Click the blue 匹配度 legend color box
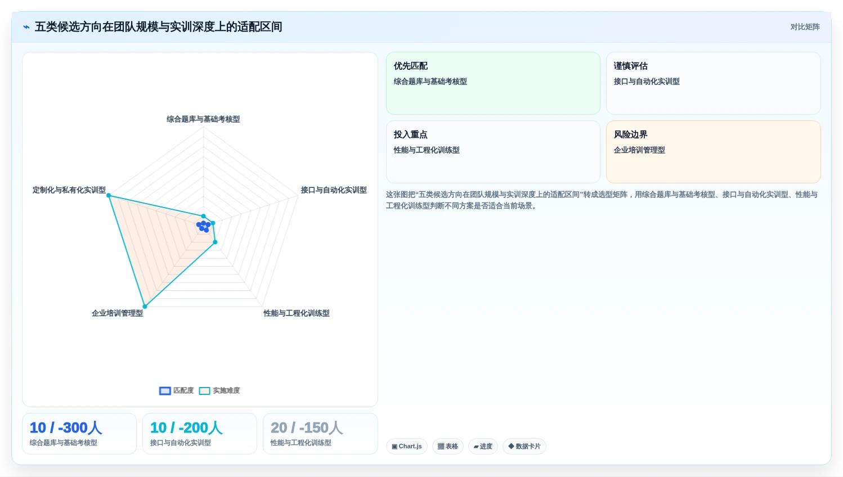 click(x=165, y=391)
